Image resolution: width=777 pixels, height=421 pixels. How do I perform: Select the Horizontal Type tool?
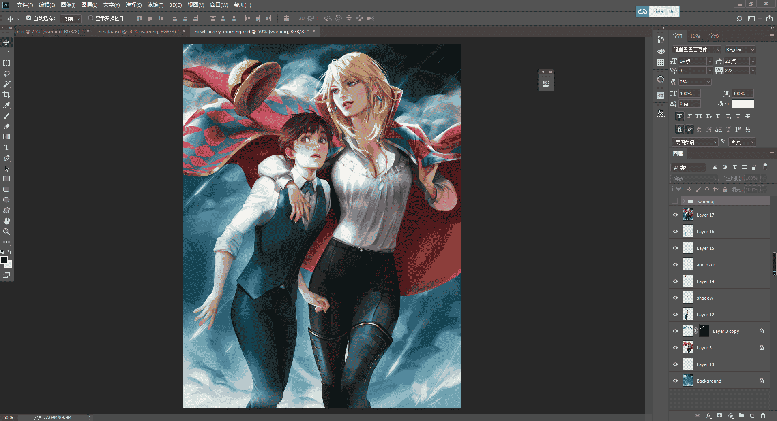6,147
